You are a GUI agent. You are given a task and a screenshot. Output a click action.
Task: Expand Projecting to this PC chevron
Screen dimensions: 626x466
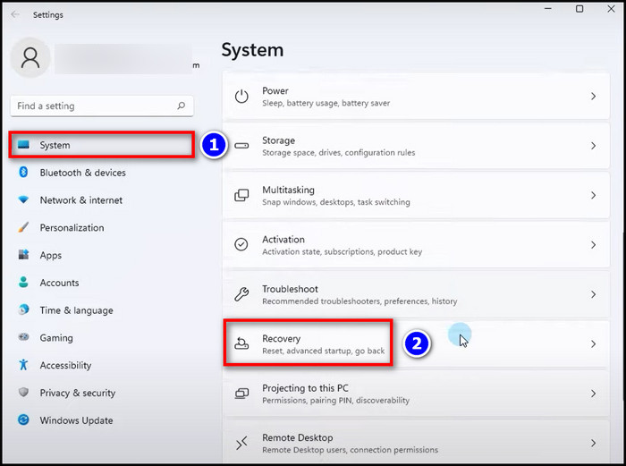tap(593, 394)
